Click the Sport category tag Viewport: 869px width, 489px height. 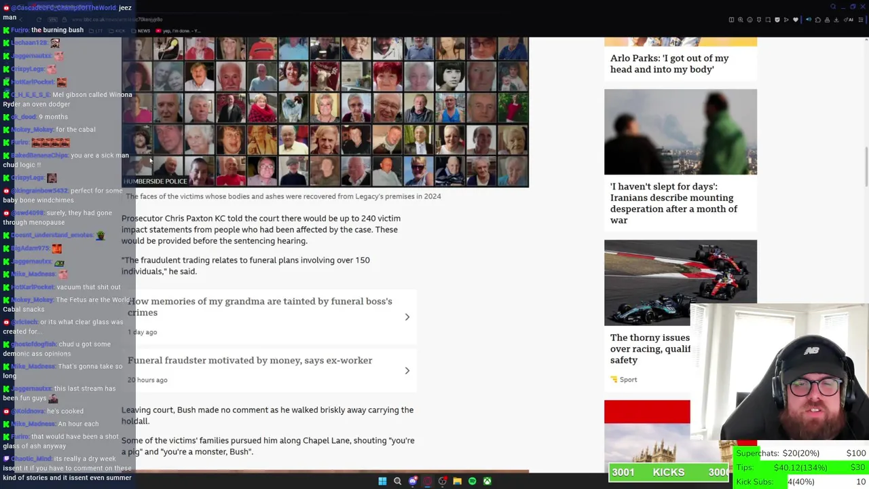click(623, 380)
